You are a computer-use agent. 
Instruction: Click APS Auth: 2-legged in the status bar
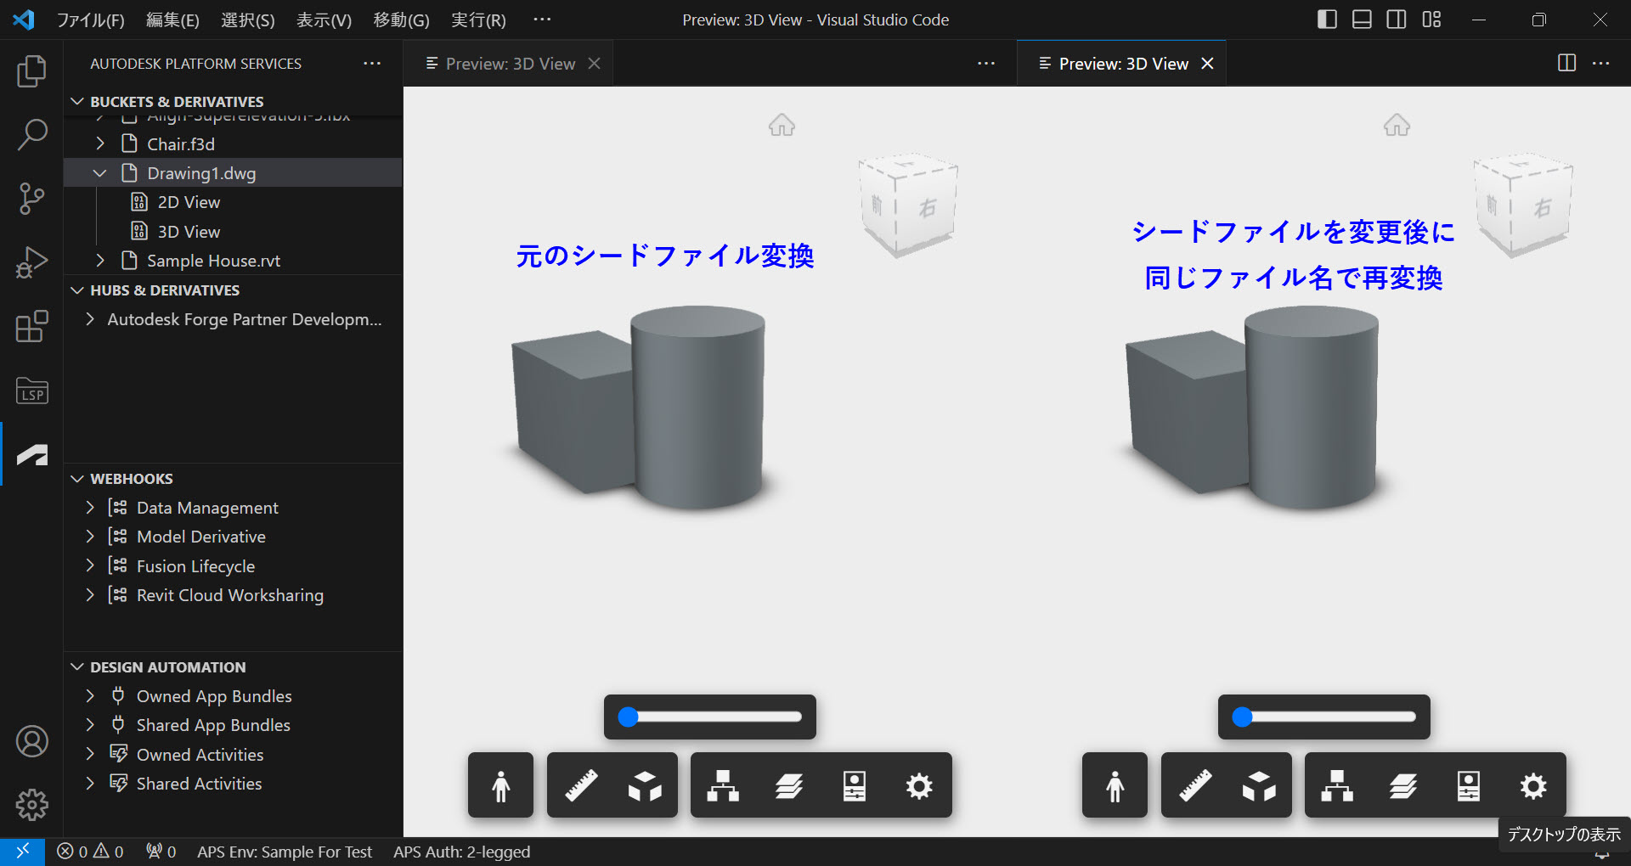[x=461, y=852]
